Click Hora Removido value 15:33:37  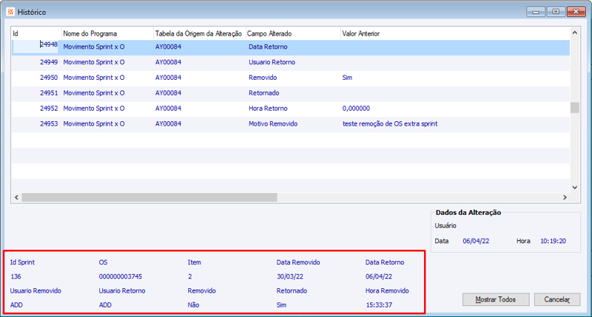pyautogui.click(x=379, y=305)
